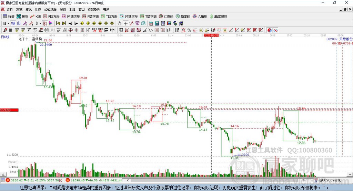Jump to last bar icon
This screenshot has height=191, width=353.
(x=64, y=23)
